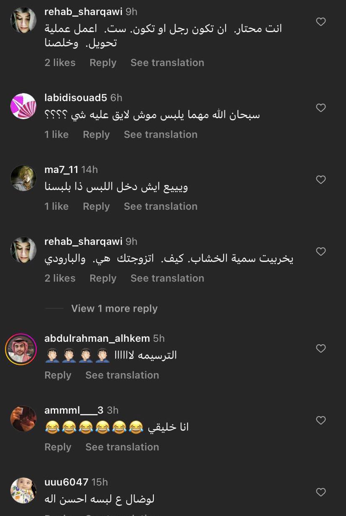
Task: Open uuu6047's profile from the username
Action: tap(66, 482)
